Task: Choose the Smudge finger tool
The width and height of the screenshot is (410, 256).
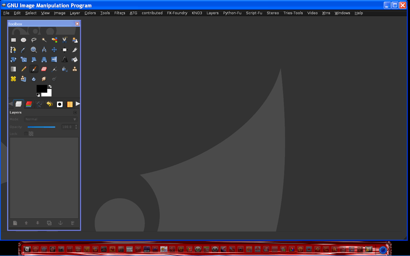Action: 44,79
